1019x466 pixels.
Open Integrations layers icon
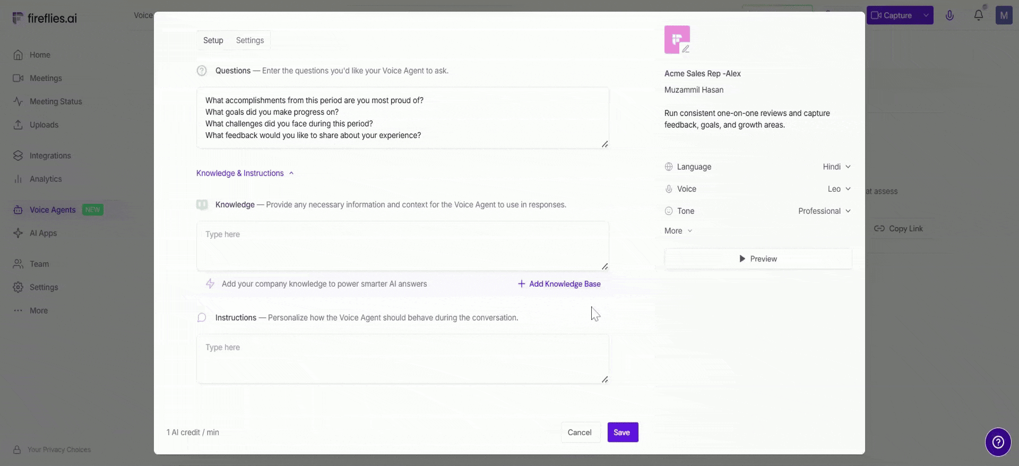point(18,156)
